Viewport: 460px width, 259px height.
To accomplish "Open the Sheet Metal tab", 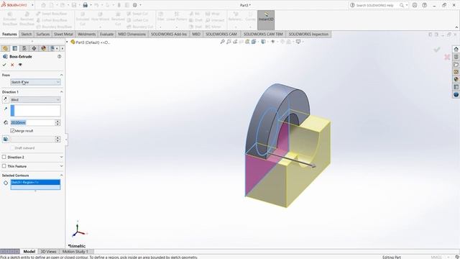I will [63, 35].
